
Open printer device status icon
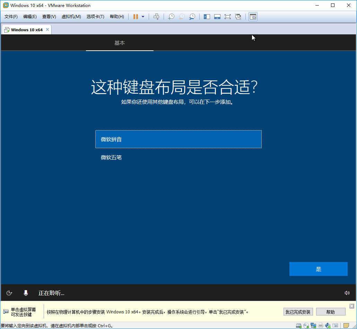coord(321,326)
